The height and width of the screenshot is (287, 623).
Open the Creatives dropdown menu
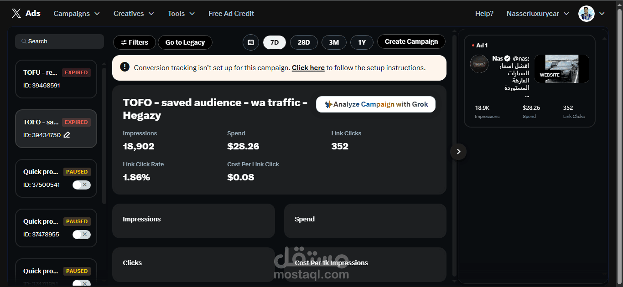tap(134, 14)
